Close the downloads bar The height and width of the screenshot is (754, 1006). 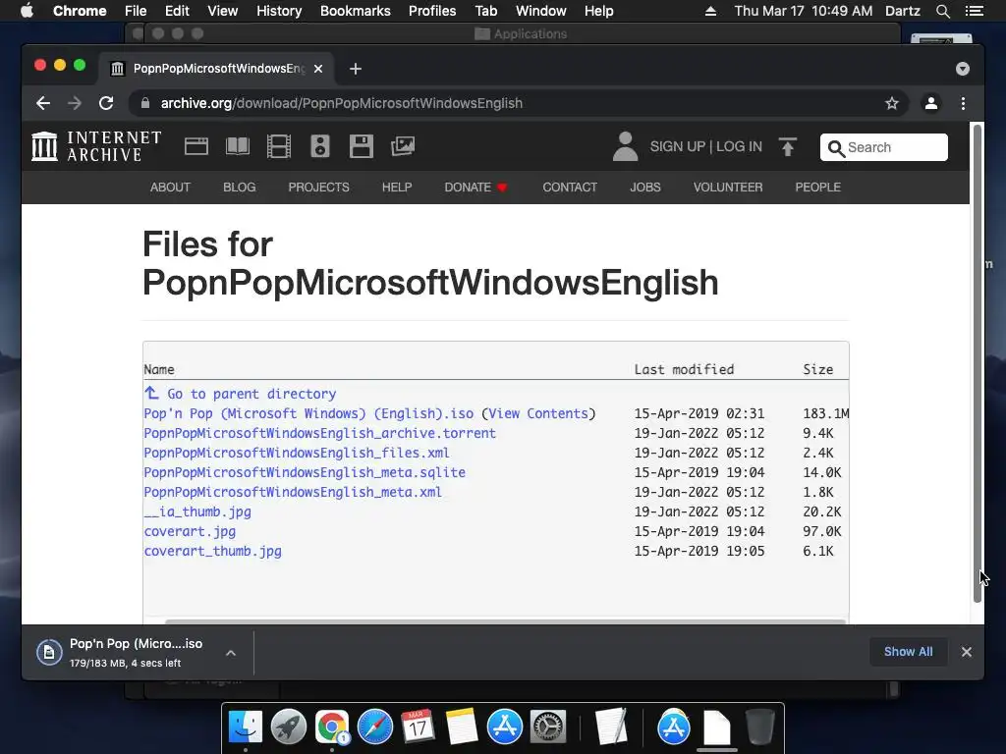coord(967,652)
